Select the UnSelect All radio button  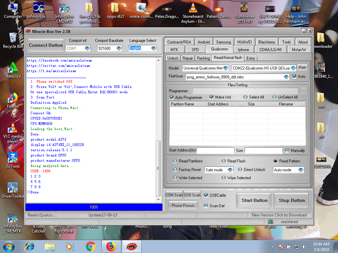274,97
